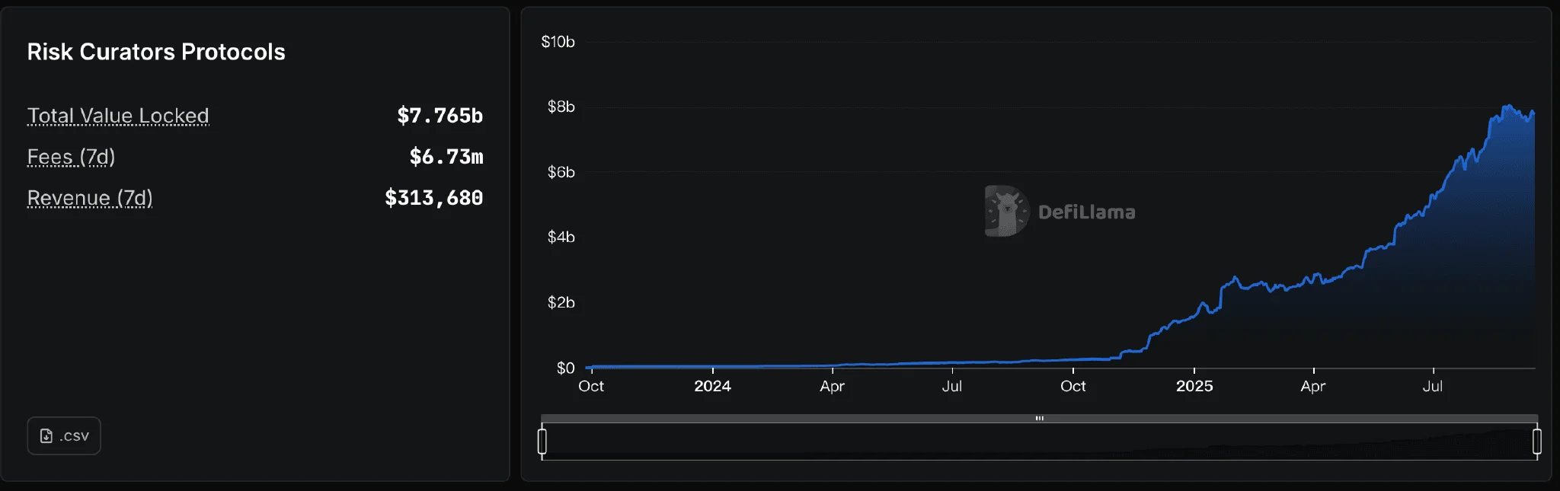Click the $8b y-axis label
Viewport: 1560px width, 491px height.
[561, 107]
